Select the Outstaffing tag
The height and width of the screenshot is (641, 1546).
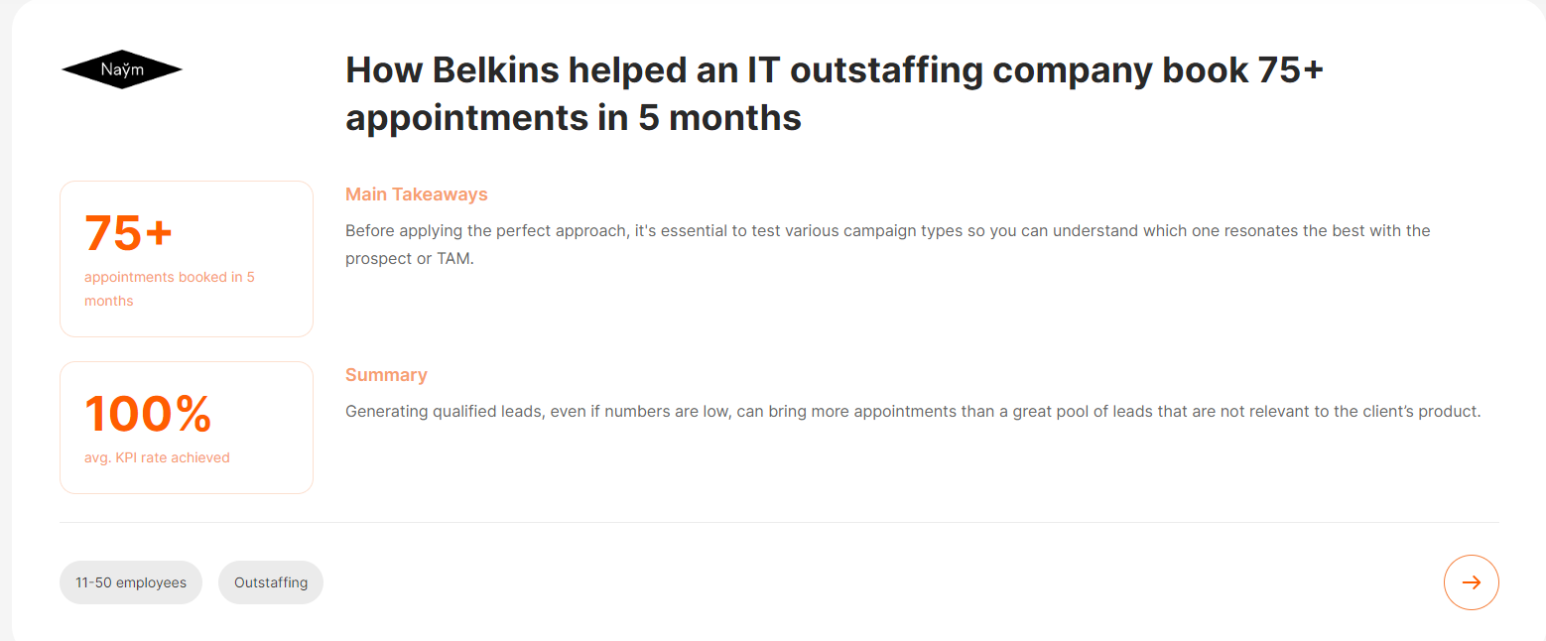[271, 582]
